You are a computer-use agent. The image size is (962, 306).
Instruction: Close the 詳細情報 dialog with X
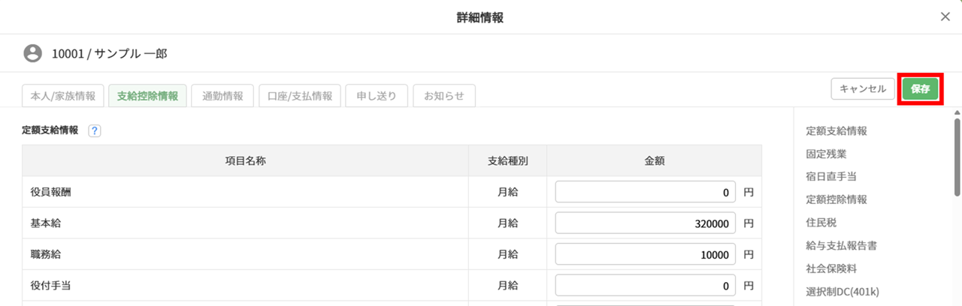945,17
